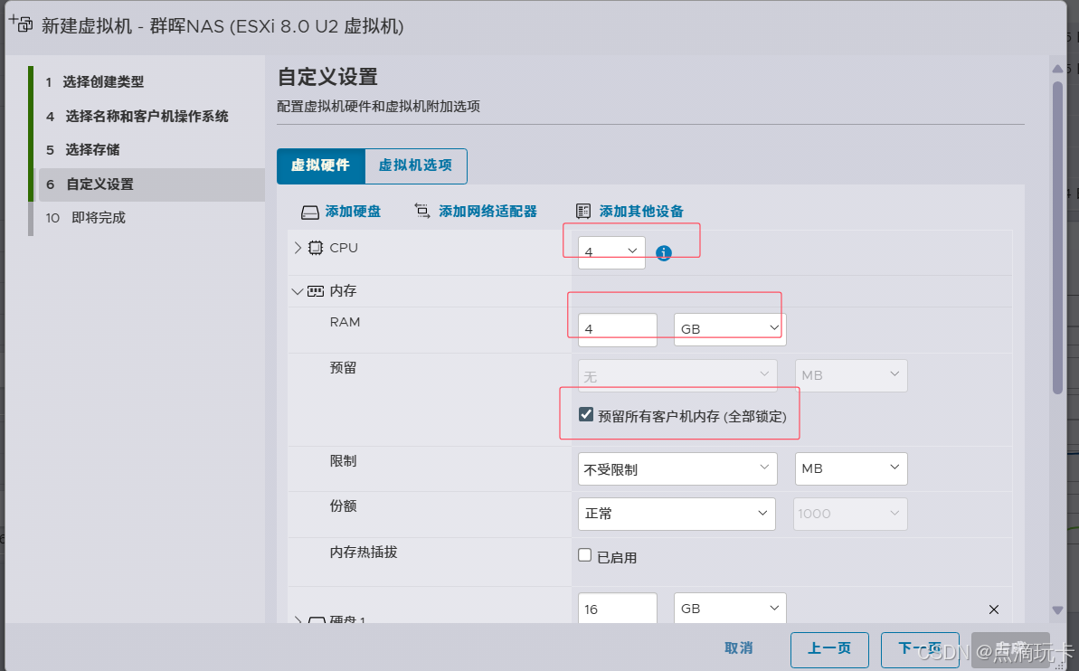
Task: Click the 上一页 button
Action: tap(829, 649)
